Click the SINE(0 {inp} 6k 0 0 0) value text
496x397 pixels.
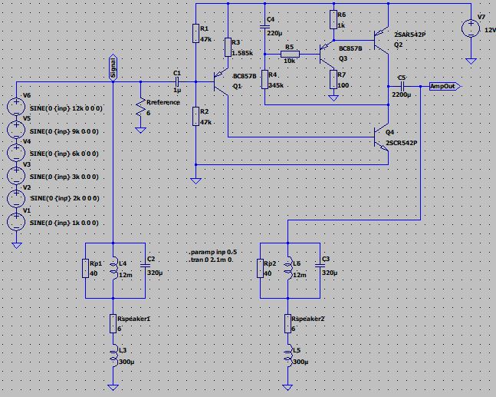64,154
